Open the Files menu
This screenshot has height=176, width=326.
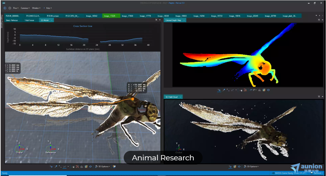16,8
